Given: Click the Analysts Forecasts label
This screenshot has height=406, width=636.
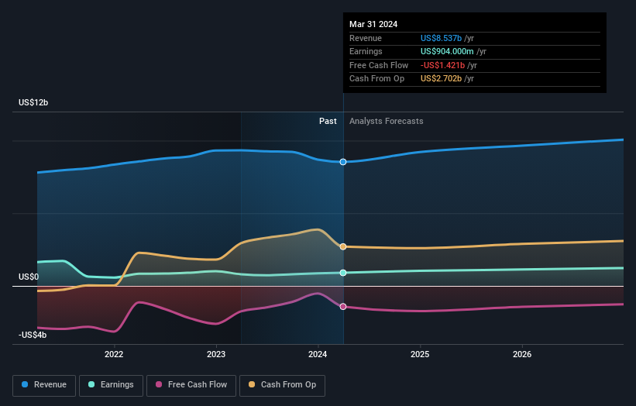Looking at the screenshot, I should tap(386, 122).
